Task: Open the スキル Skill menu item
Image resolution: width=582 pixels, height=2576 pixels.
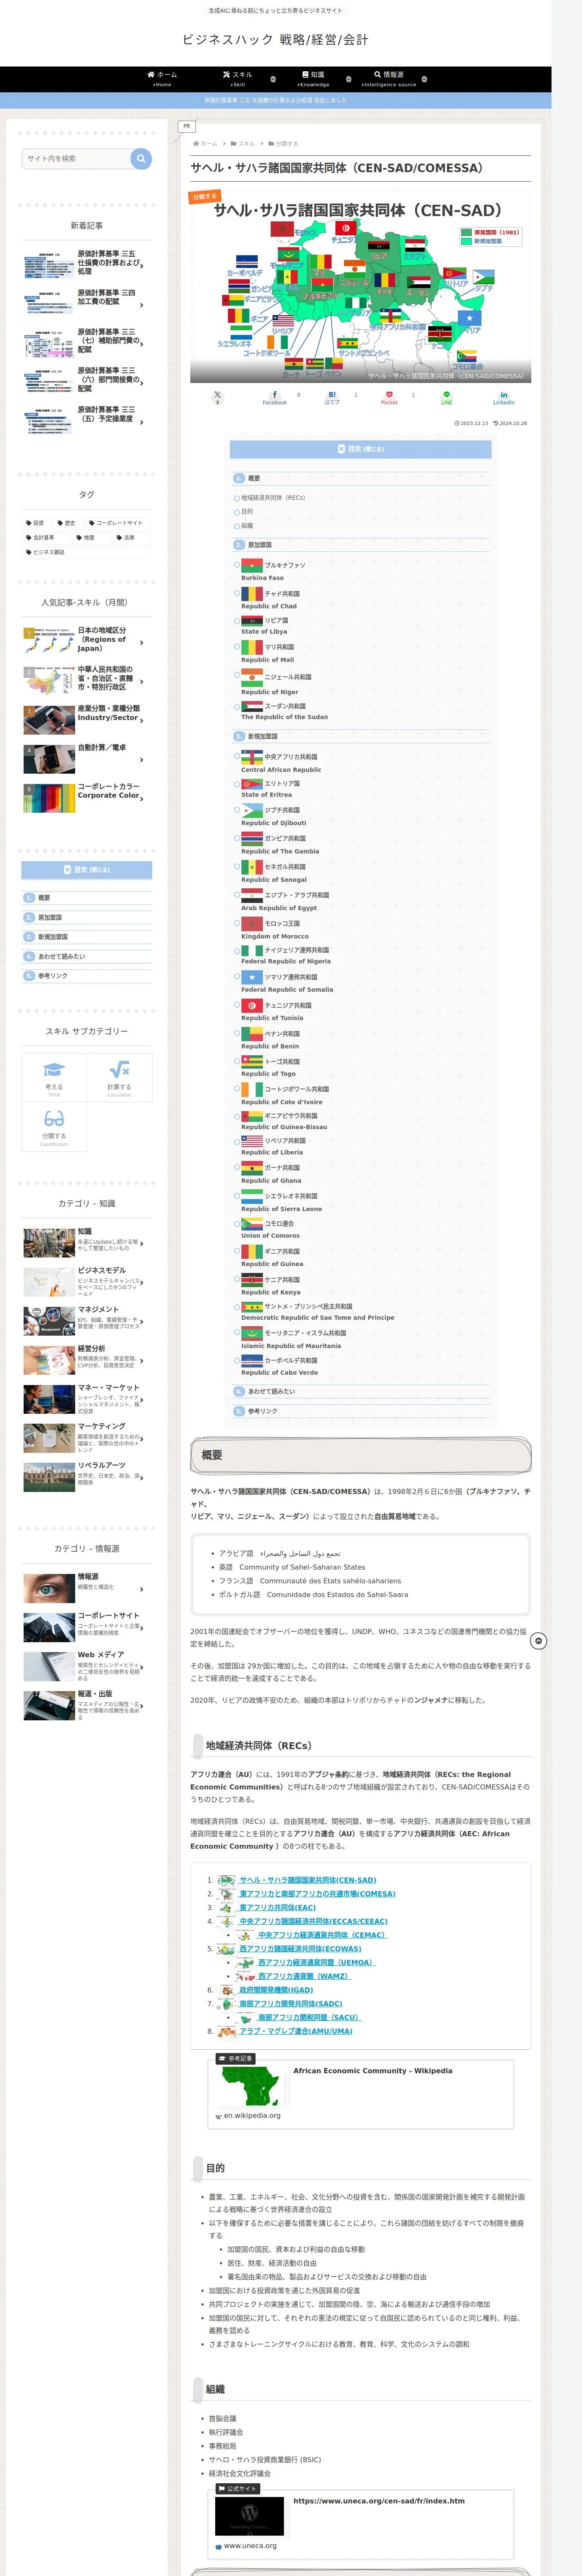Action: click(x=238, y=79)
